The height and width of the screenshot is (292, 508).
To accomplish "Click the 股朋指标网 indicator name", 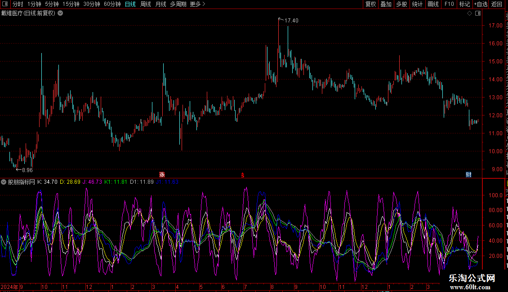I will click(22, 182).
